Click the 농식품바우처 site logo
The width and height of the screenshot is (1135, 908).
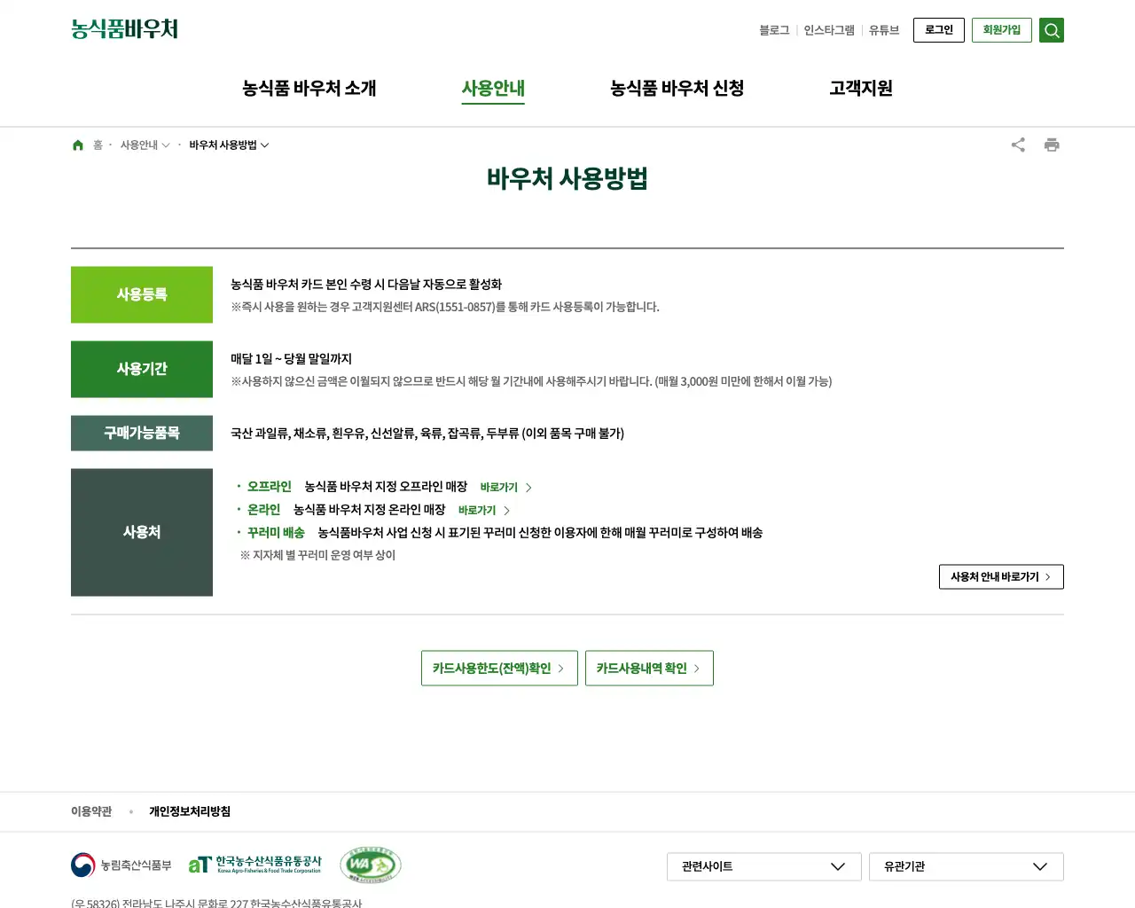(125, 29)
